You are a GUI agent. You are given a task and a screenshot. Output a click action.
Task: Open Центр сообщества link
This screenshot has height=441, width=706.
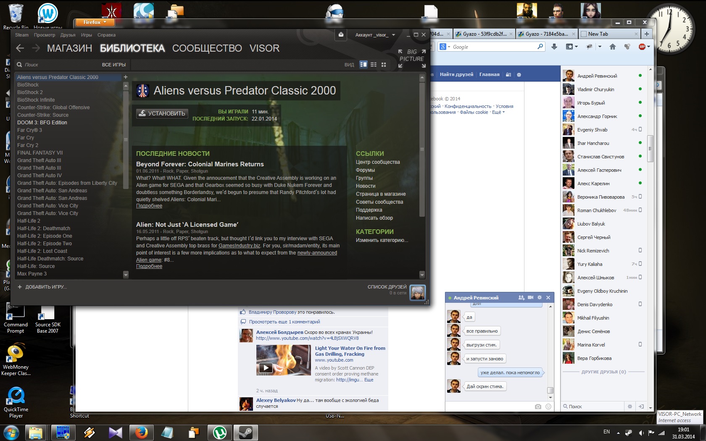(378, 162)
